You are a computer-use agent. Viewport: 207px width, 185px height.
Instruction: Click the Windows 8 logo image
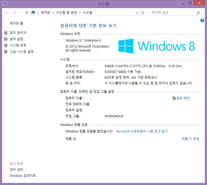(157, 46)
